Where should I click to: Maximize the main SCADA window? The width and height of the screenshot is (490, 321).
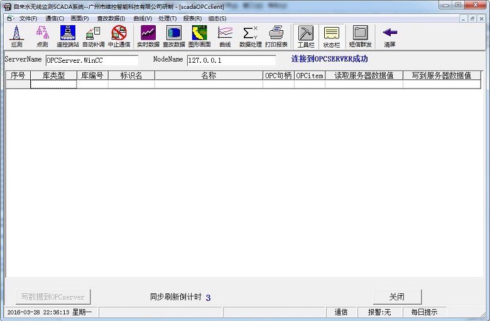coord(458,5)
